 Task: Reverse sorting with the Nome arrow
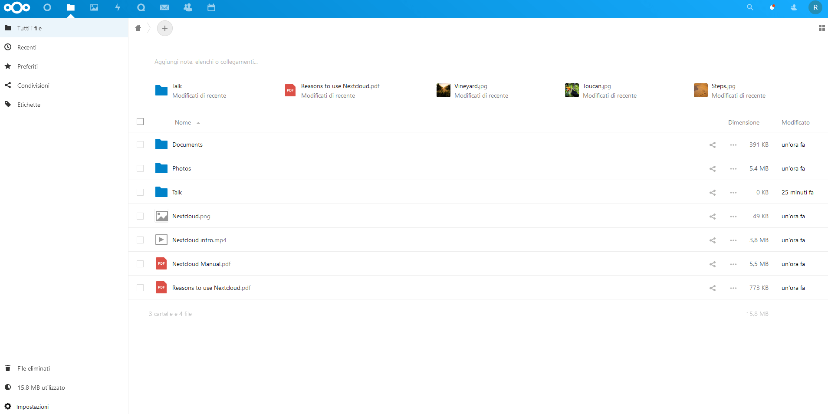(199, 122)
